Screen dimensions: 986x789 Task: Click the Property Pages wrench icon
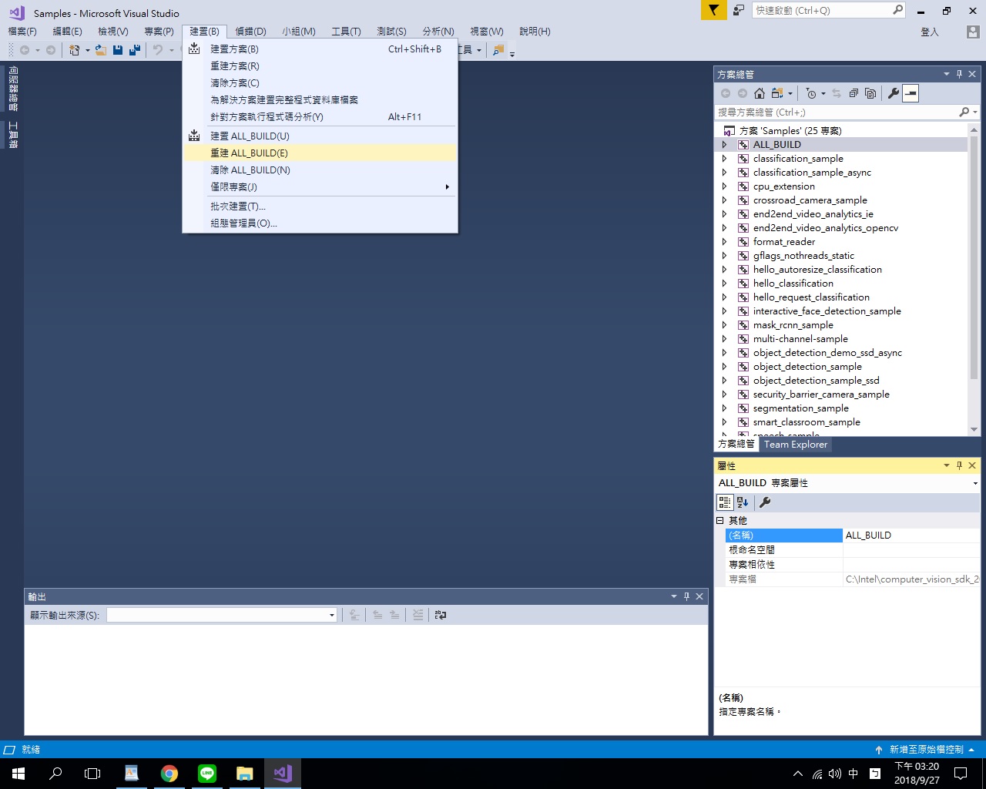tap(765, 502)
